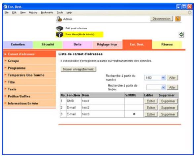Switch to the Boîte tab

click(x=78, y=45)
